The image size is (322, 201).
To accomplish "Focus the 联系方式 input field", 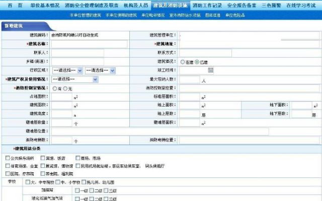I will click(205, 53).
